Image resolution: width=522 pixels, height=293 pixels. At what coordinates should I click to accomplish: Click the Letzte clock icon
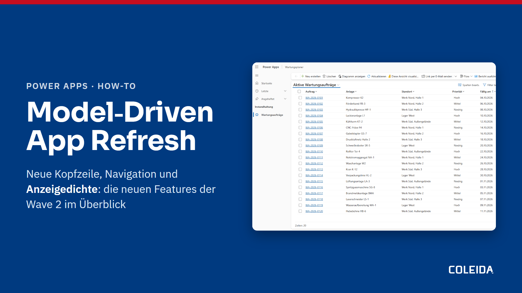257,91
